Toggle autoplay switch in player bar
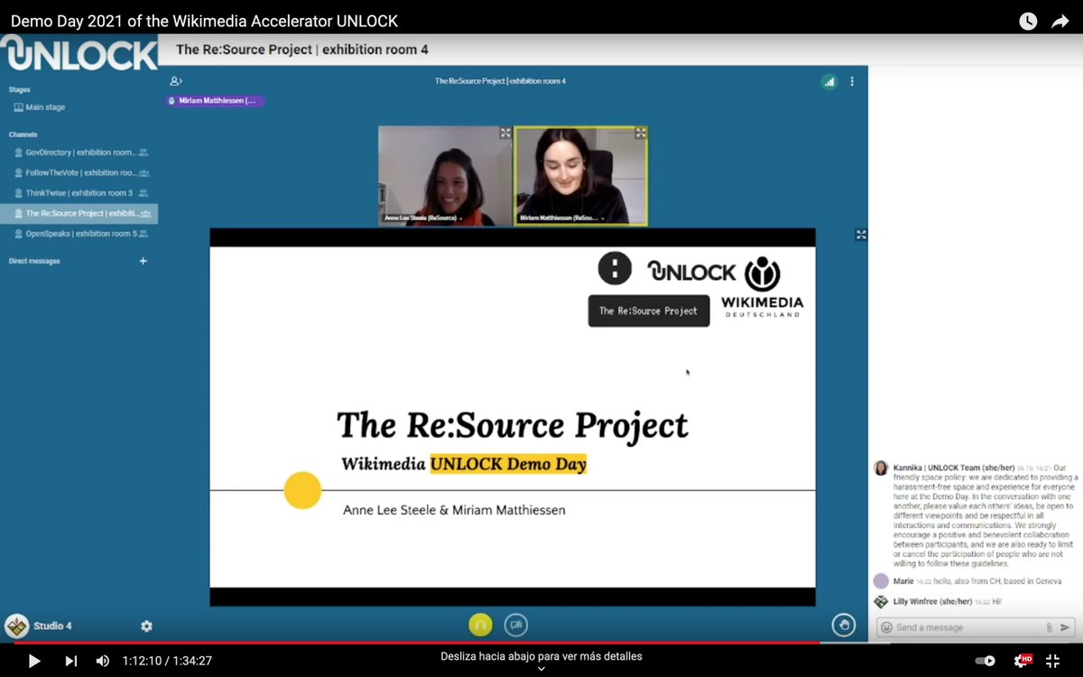1083x677 pixels. [985, 661]
